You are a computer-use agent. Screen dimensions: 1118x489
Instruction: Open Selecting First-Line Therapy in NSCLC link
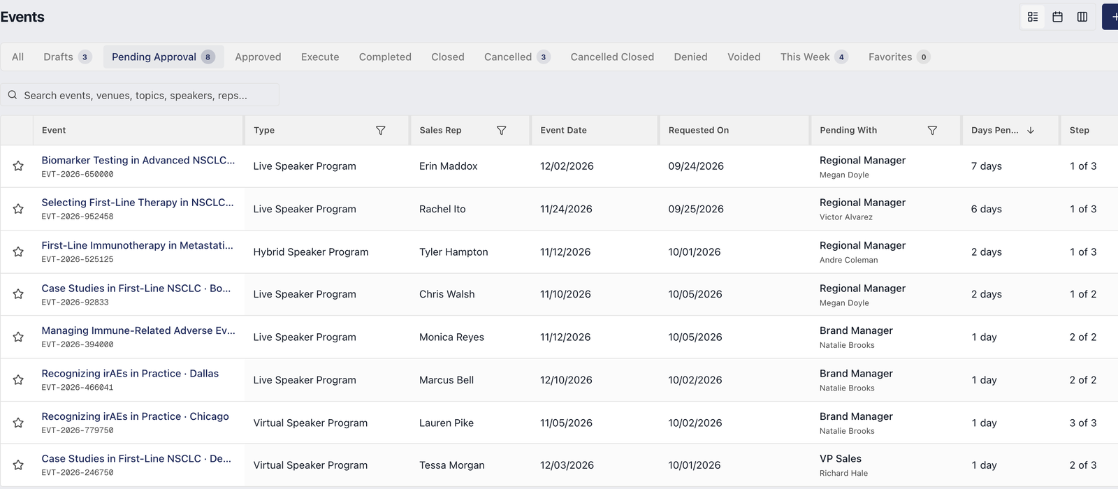[x=138, y=203]
